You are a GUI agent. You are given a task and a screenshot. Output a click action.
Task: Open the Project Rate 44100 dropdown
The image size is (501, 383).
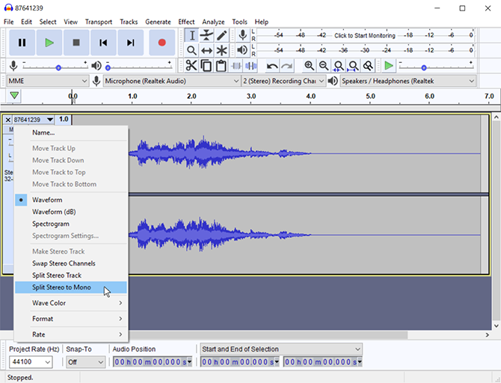pyautogui.click(x=31, y=362)
